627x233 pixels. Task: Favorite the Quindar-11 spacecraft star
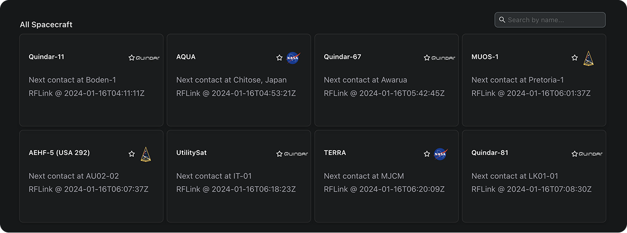pos(132,57)
